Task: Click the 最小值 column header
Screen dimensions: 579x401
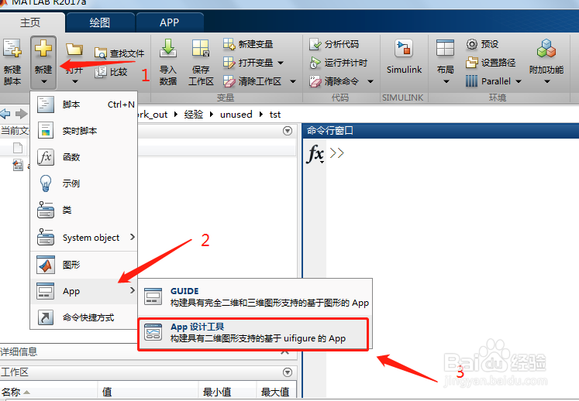Action: point(227,392)
